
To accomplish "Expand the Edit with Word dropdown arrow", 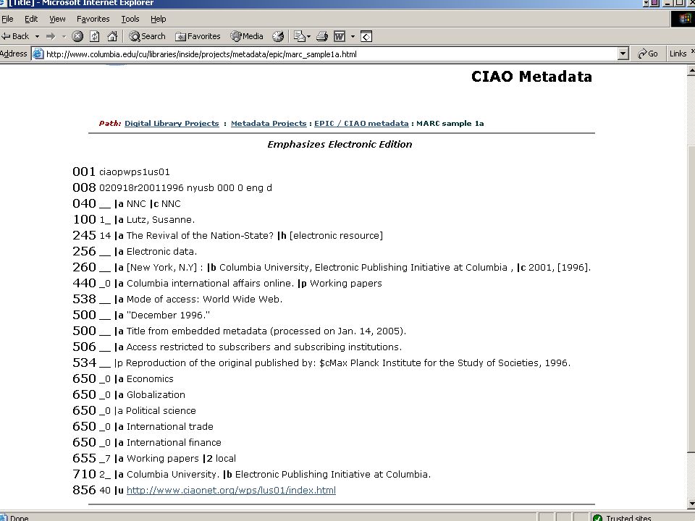I will point(353,36).
